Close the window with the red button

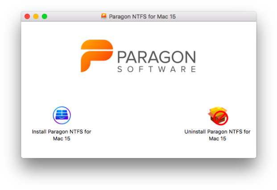27,16
